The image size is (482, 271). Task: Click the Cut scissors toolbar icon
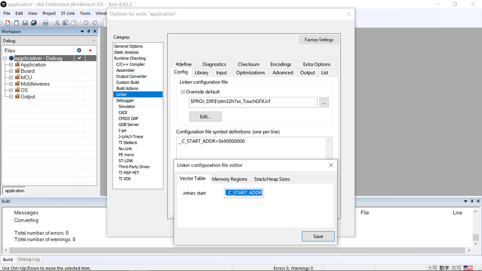click(57, 23)
